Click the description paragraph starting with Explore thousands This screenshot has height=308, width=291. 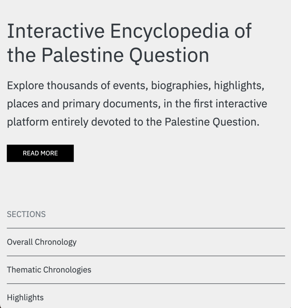pos(137,104)
